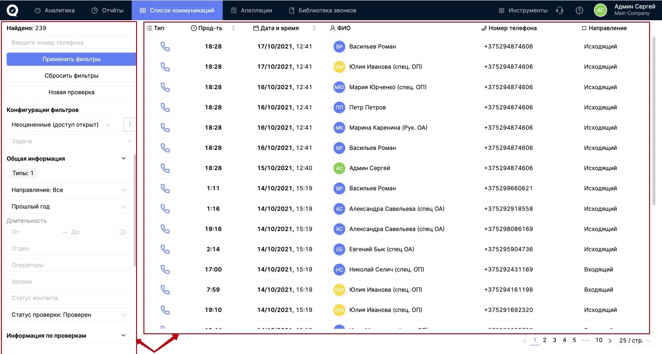Click phone icon in Петр Петров row
The width and height of the screenshot is (662, 354).
(x=165, y=107)
